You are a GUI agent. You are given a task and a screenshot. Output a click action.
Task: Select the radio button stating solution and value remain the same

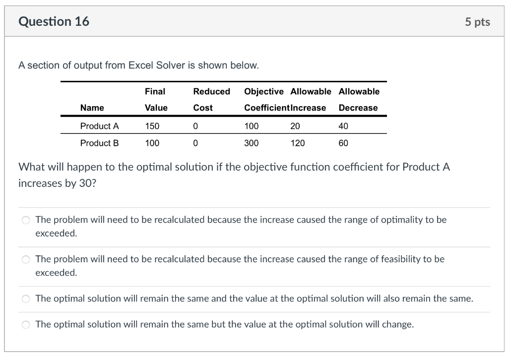click(26, 298)
